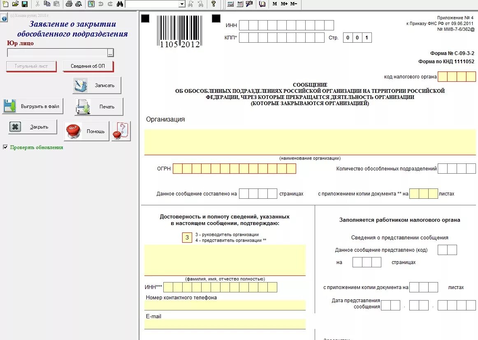Click the Save floppy disk toolbar icon
Screen dimensions: 478x340
[x=25, y=4]
